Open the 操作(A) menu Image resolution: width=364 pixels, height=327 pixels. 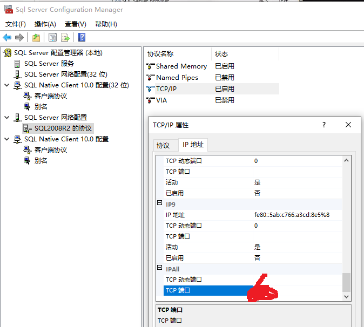(x=45, y=24)
